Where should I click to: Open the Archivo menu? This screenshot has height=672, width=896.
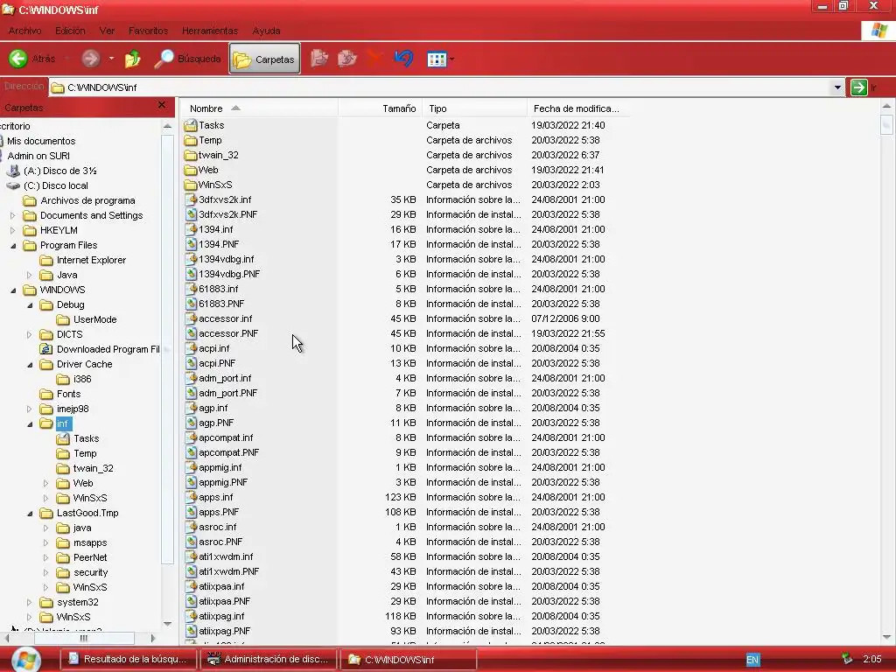[24, 31]
